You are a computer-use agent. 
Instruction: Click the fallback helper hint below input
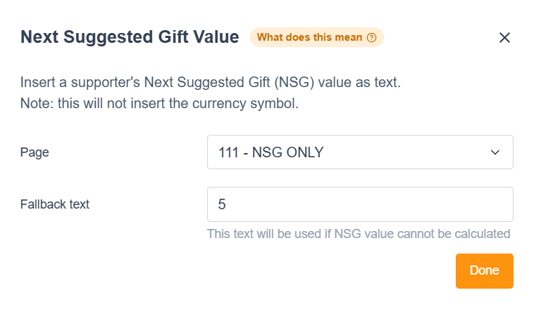(358, 233)
